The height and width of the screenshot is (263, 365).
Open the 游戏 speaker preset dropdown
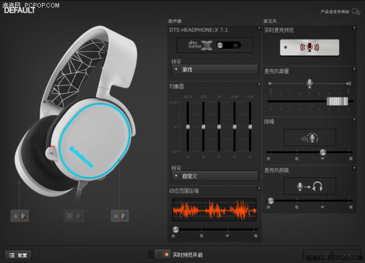click(x=214, y=69)
